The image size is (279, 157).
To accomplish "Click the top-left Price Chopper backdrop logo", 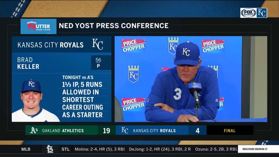I will point(133,45).
